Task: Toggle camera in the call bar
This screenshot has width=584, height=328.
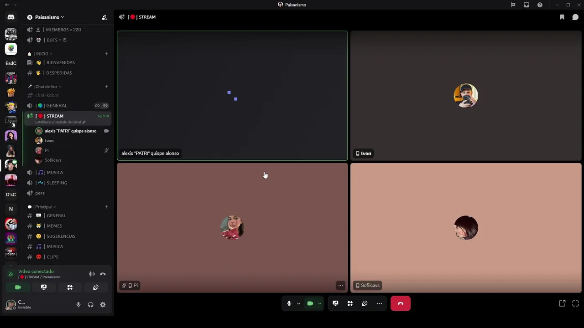Action: (310, 303)
